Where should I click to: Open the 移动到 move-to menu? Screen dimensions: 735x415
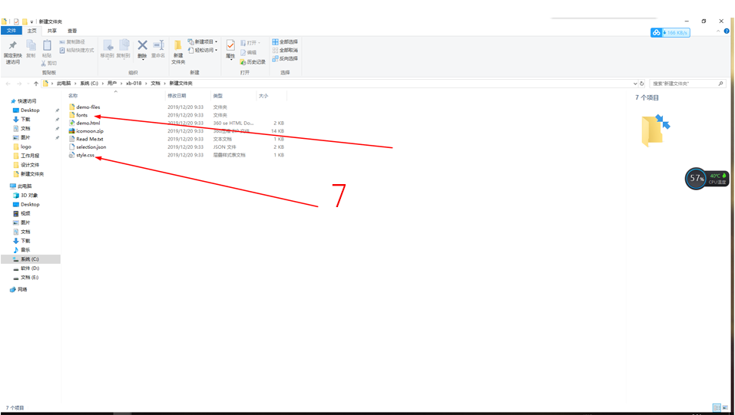108,49
